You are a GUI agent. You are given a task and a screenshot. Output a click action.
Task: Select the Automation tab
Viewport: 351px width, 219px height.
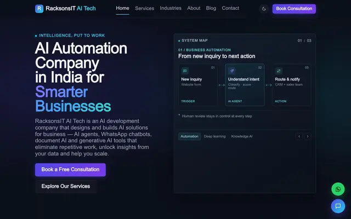click(189, 136)
